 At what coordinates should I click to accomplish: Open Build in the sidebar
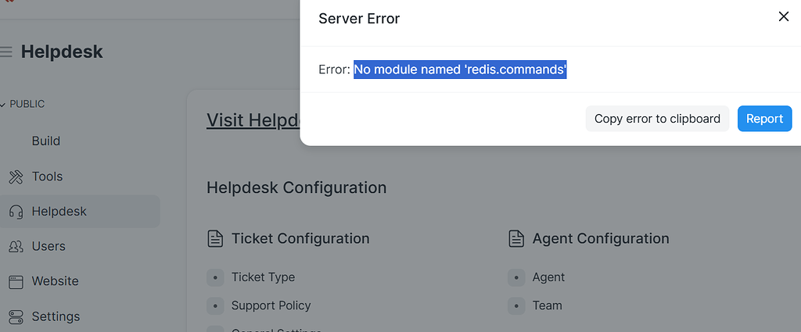click(46, 141)
